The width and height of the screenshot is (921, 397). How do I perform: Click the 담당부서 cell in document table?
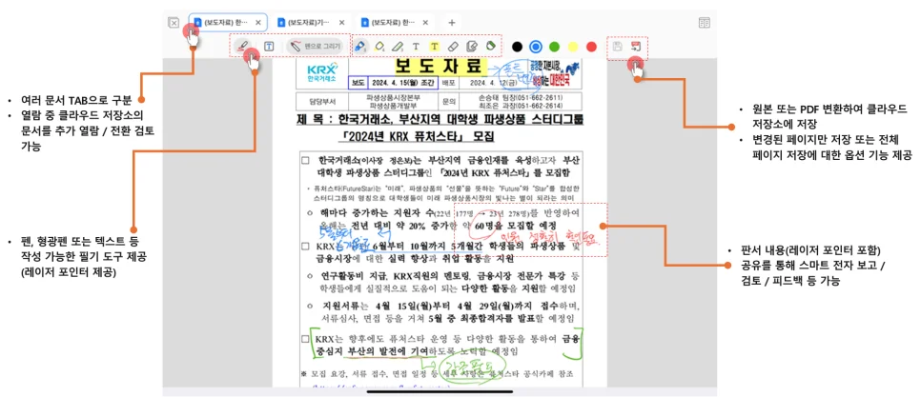[x=320, y=102]
